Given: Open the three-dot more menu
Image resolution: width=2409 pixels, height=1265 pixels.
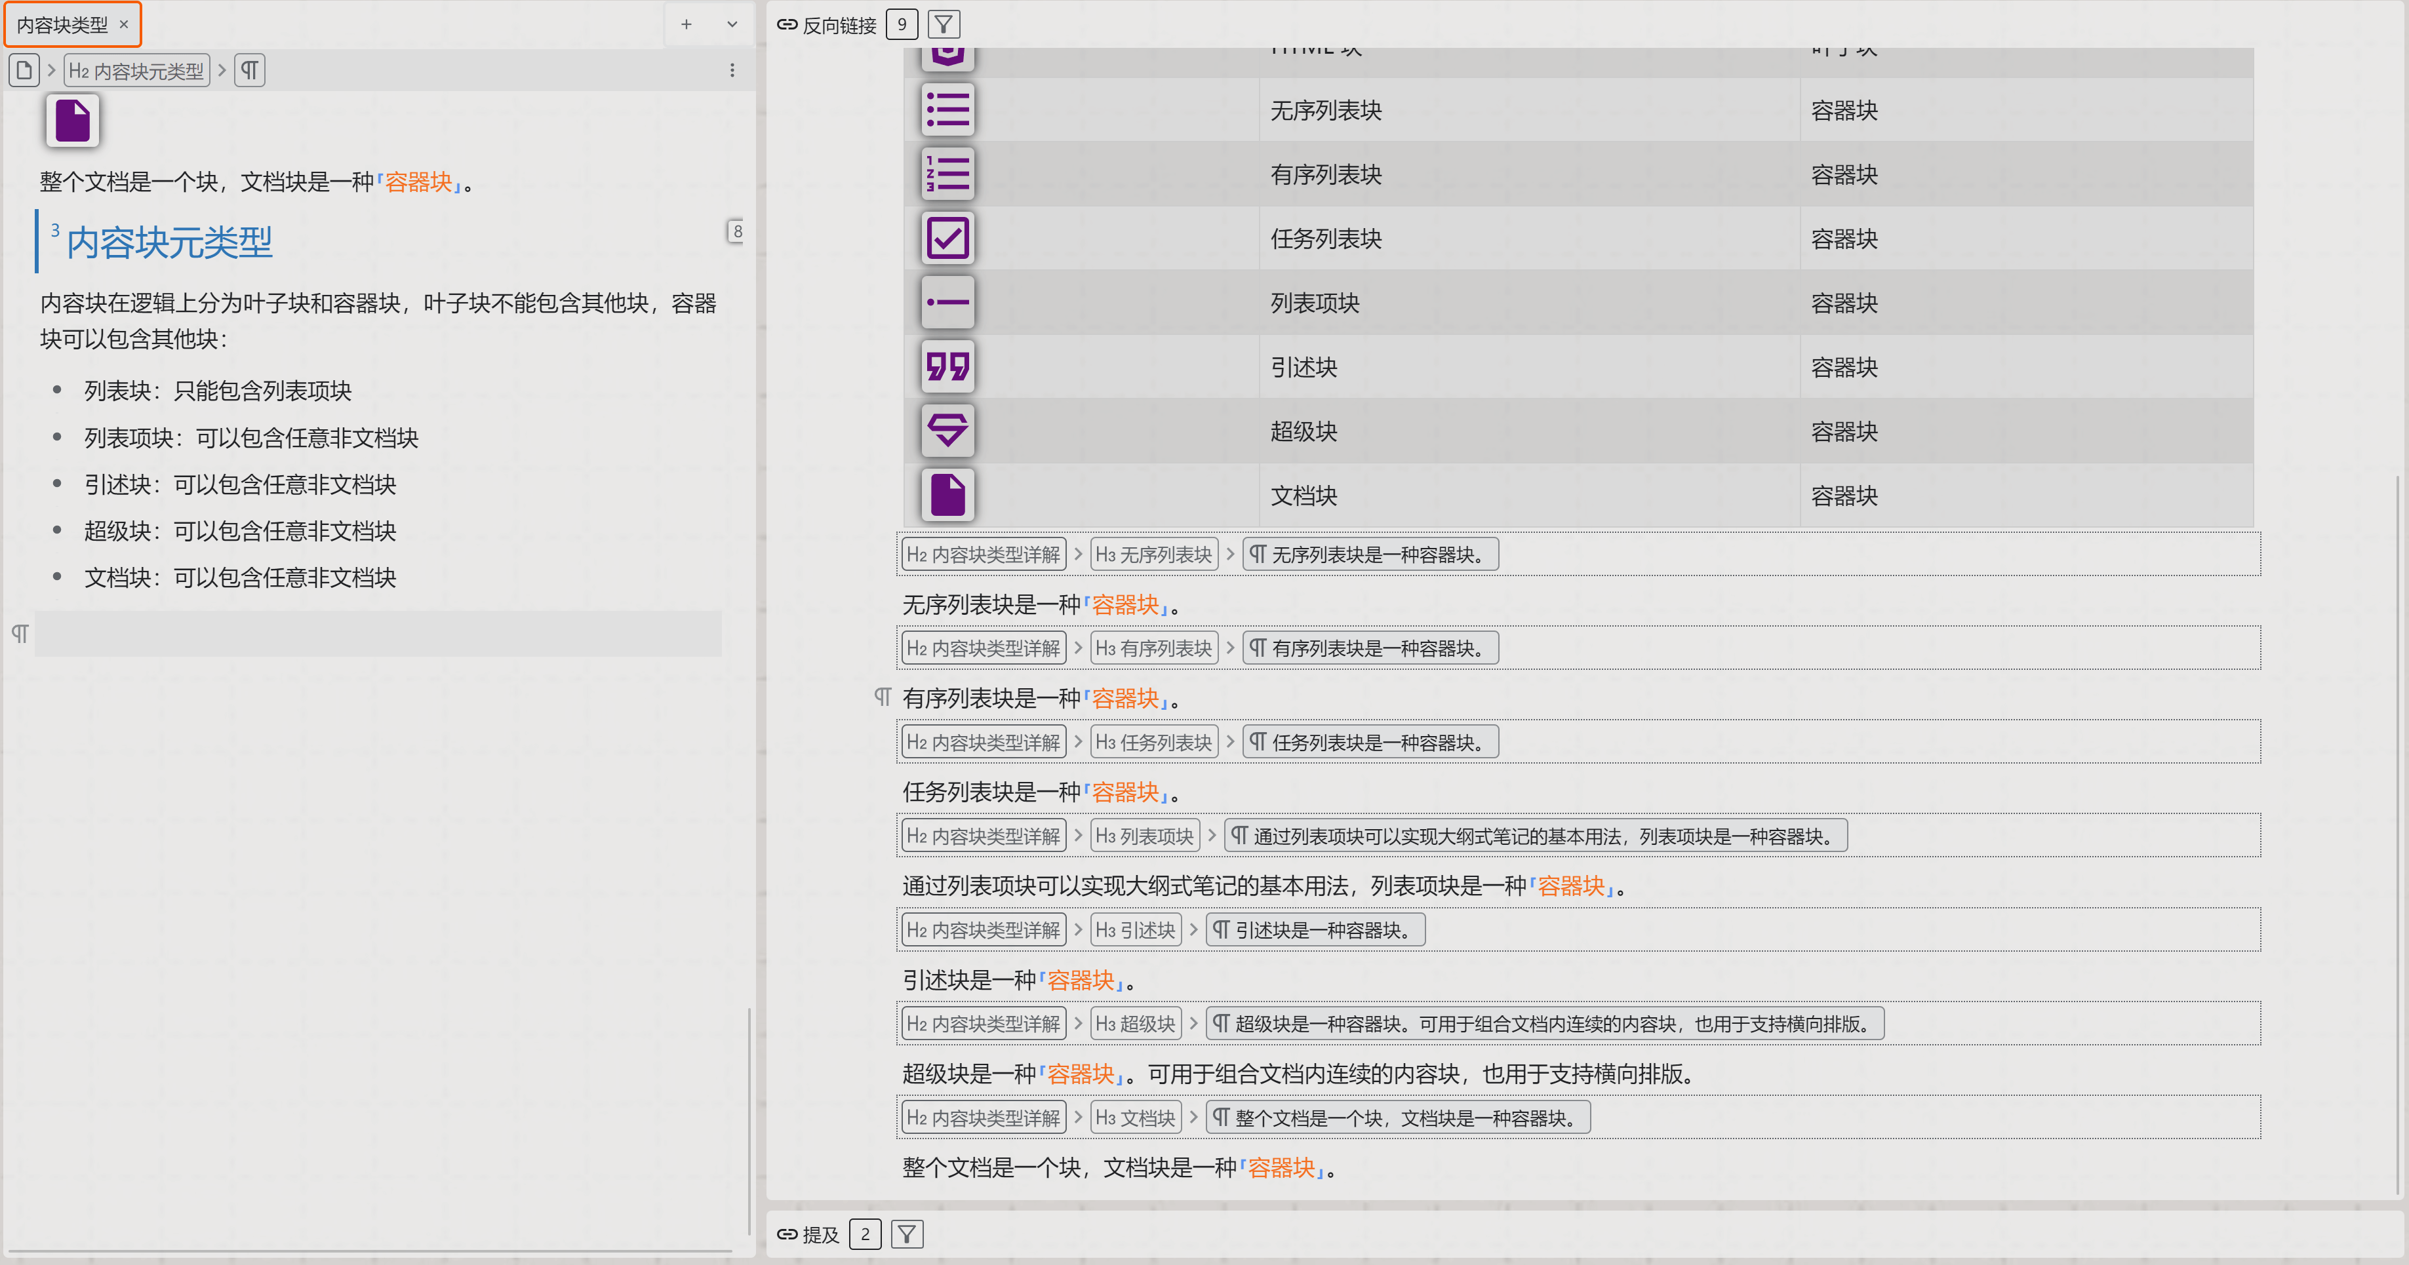Looking at the screenshot, I should pos(732,70).
